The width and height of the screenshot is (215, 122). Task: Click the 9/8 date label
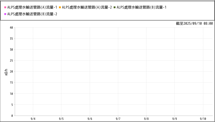click(x=146, y=119)
